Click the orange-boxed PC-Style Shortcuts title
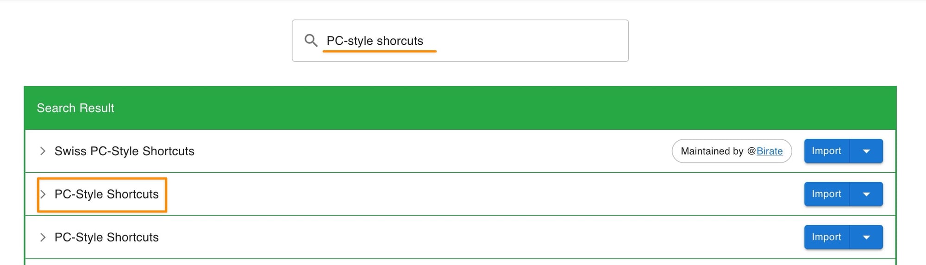926x265 pixels. point(106,194)
